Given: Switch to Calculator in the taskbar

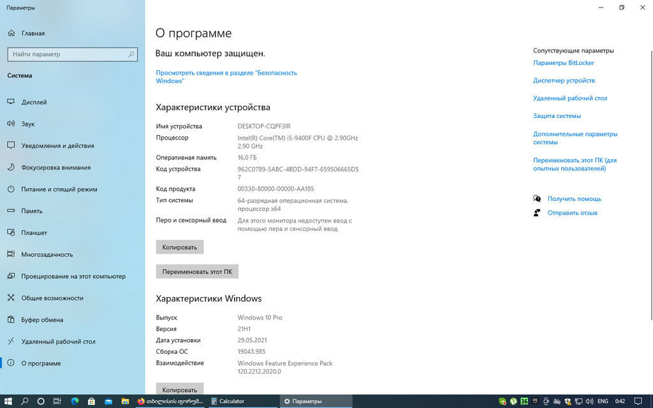Looking at the screenshot, I should pyautogui.click(x=242, y=402).
